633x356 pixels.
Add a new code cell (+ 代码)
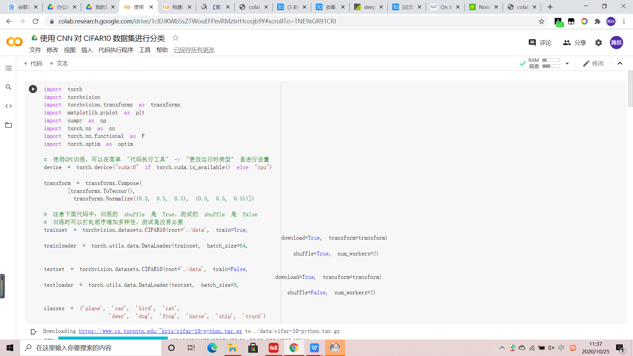33,64
